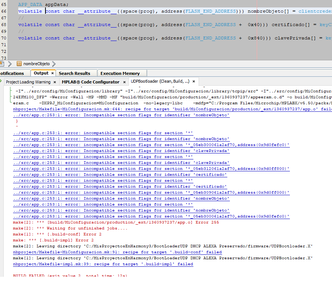332x282 pixels.
Task: Open Makefile-impl.mk:39 .build-impl failed link
Action: (x=103, y=264)
